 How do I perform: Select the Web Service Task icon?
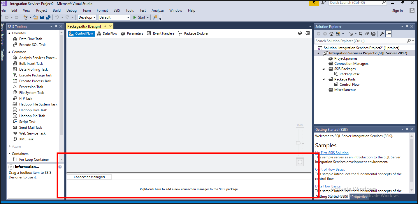click(x=15, y=133)
